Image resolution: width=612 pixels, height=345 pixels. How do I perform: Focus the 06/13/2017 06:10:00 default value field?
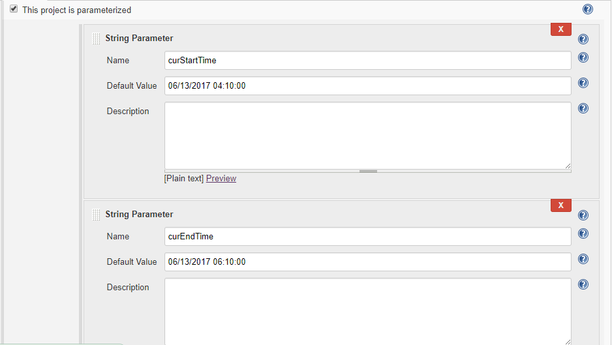(x=368, y=262)
